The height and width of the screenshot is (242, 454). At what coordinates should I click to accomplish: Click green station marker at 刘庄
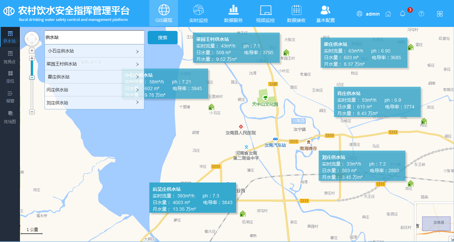point(411,183)
